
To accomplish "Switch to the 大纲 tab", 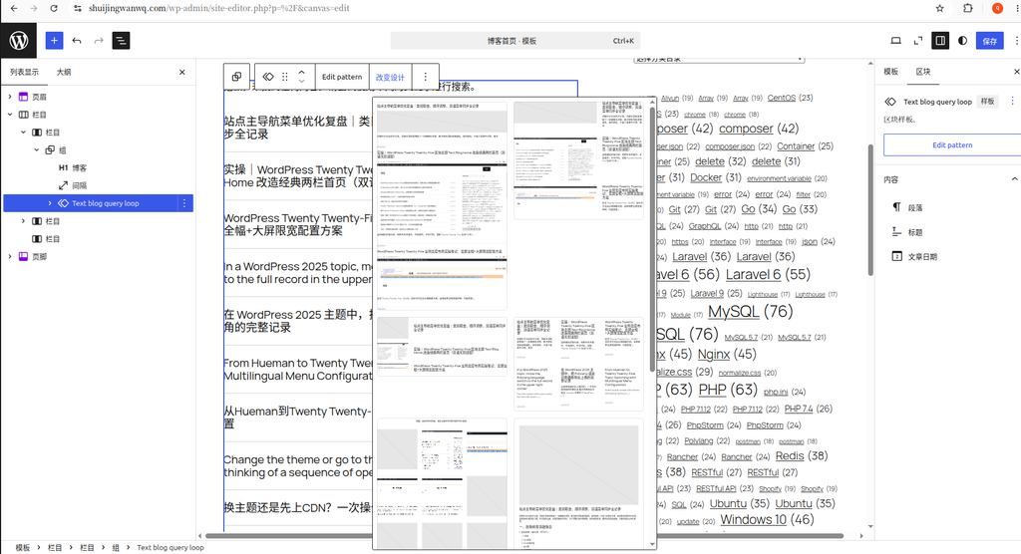I will (64, 73).
